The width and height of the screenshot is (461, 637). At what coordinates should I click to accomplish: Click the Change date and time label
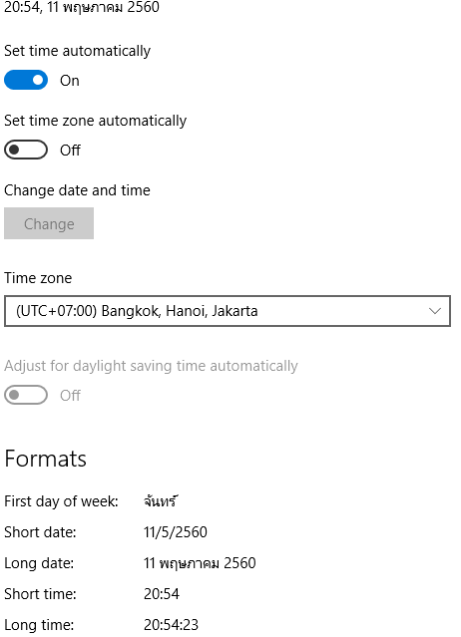point(77,190)
